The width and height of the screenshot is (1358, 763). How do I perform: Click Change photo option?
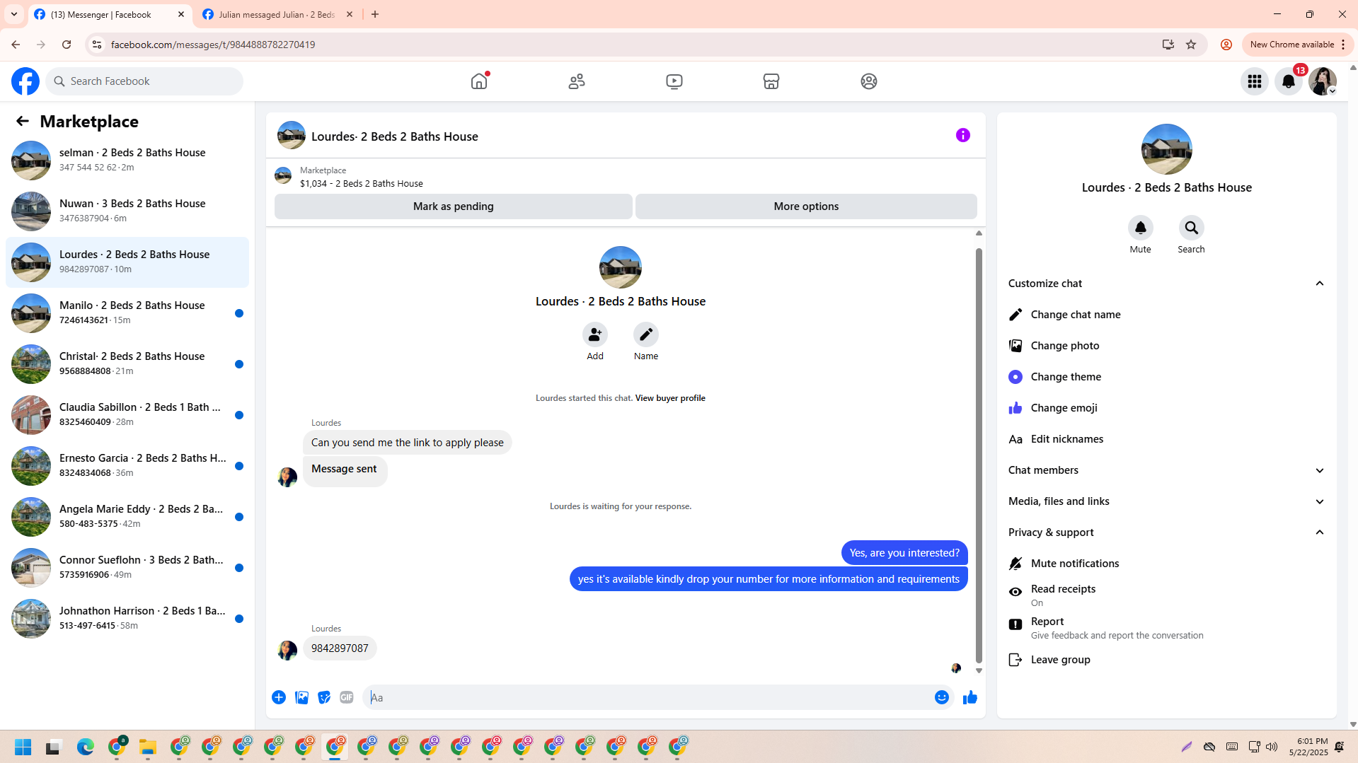[x=1166, y=346]
